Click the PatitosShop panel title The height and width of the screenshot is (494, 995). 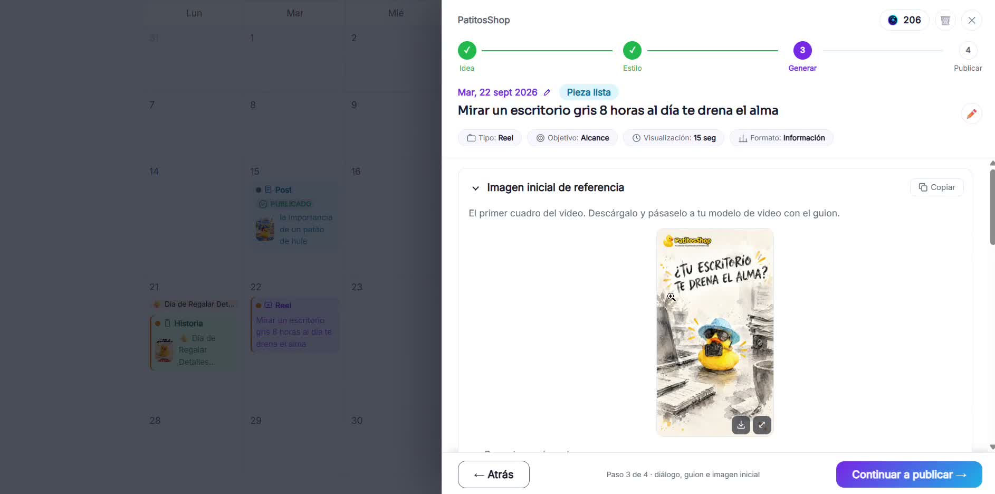point(484,20)
